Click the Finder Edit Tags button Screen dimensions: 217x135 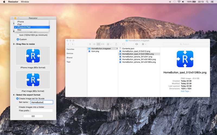click(123, 44)
